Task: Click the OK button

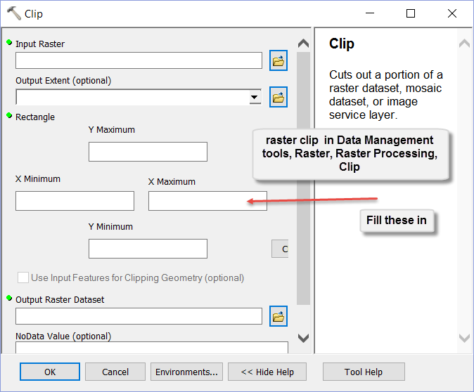Action: point(49,372)
